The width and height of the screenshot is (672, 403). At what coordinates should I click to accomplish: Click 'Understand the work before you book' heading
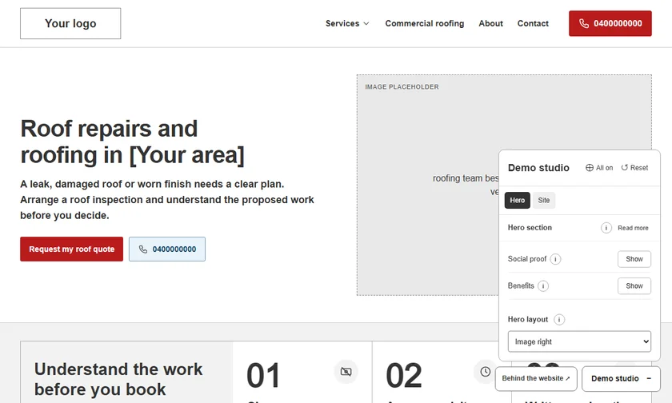pos(118,379)
